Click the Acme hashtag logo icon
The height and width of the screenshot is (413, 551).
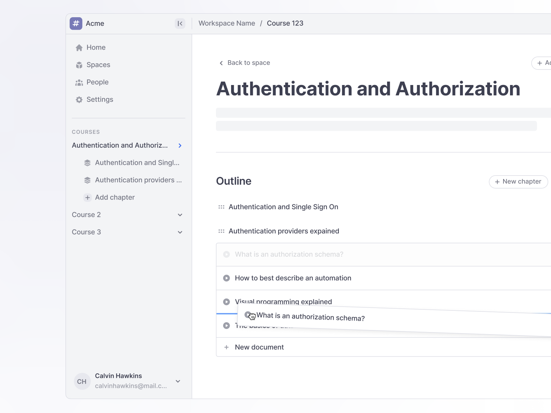click(x=76, y=23)
